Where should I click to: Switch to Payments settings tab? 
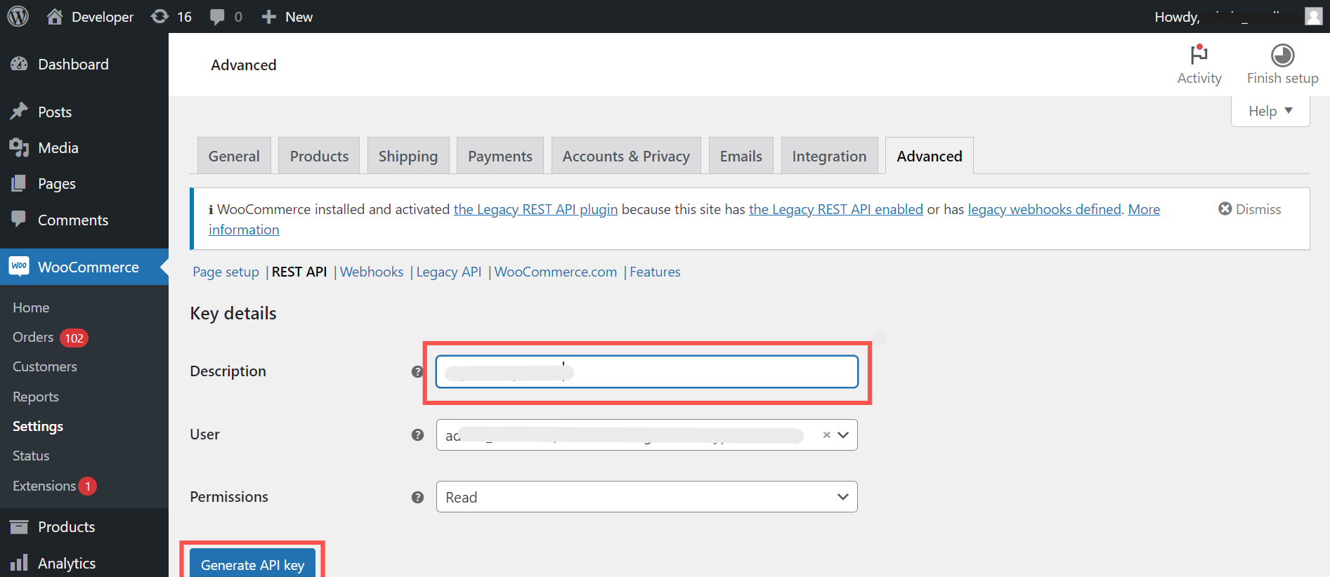pyautogui.click(x=500, y=156)
